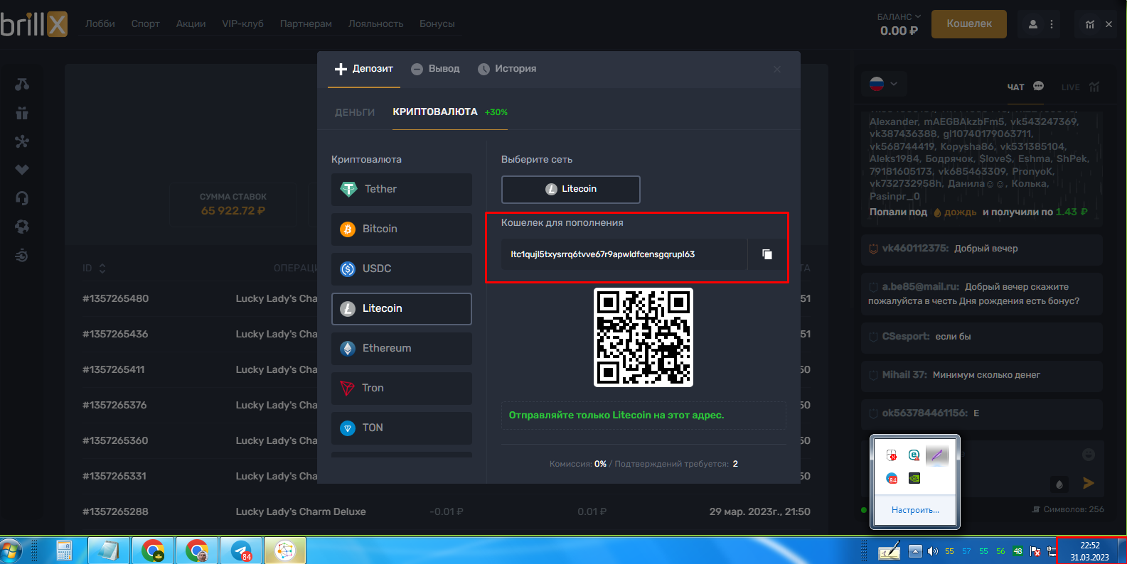Click the network nodes sidebar icon
Viewport: 1127px width, 564px height.
click(x=22, y=141)
